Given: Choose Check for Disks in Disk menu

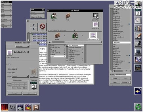Looking at the screenshot, I should click(x=37, y=17).
